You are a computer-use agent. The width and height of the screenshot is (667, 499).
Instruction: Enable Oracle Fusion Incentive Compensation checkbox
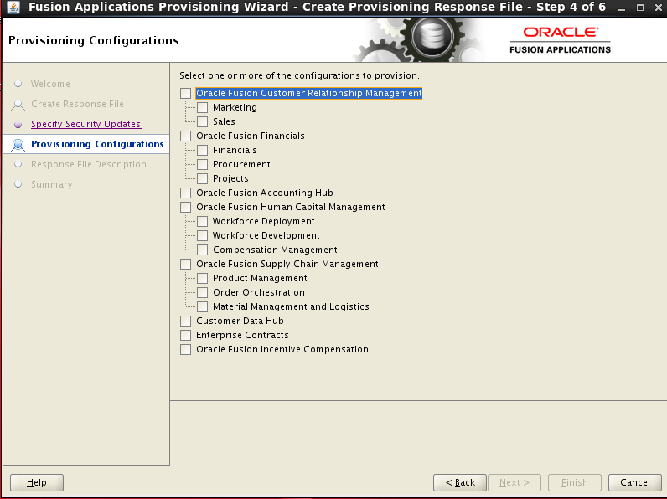[x=185, y=349]
